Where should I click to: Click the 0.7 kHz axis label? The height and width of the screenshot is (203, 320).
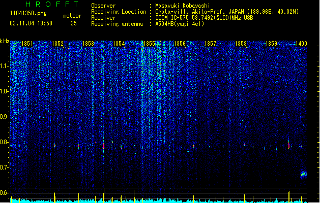coord(4,167)
